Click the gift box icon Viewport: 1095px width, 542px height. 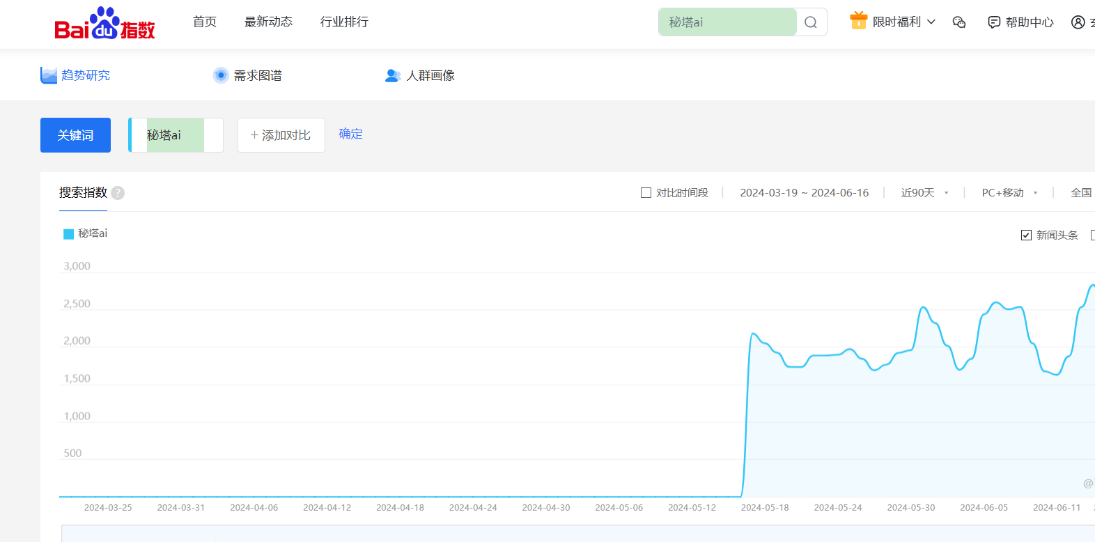[x=858, y=21]
